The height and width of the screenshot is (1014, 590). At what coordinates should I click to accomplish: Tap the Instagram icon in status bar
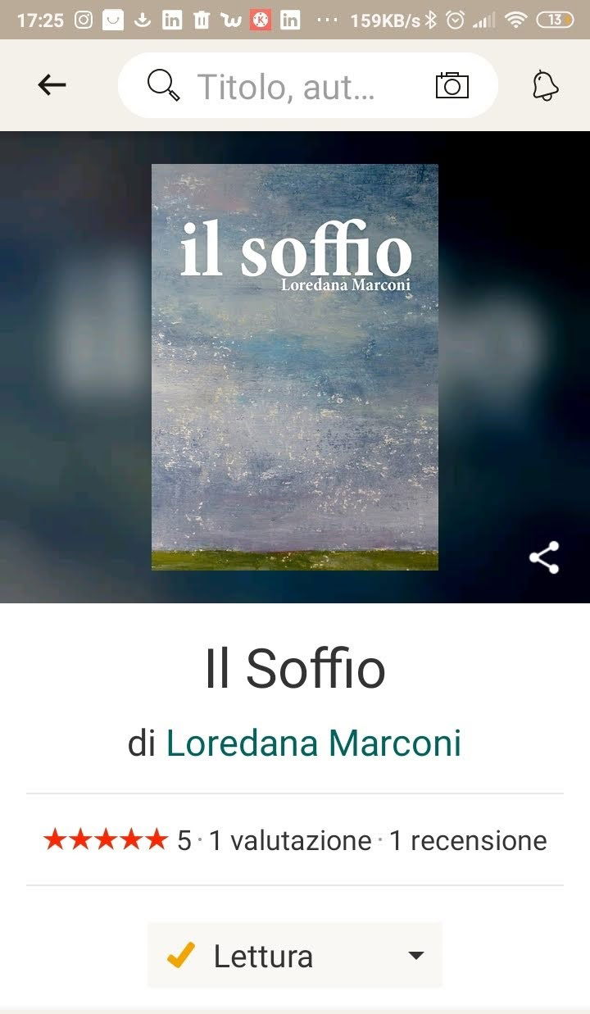coord(84,20)
